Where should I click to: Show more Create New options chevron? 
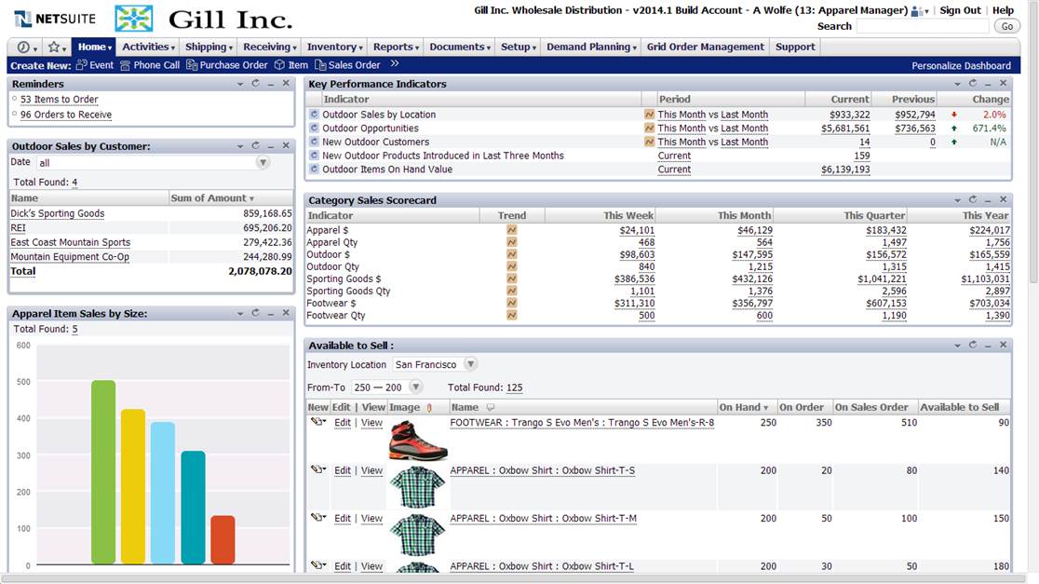point(395,63)
